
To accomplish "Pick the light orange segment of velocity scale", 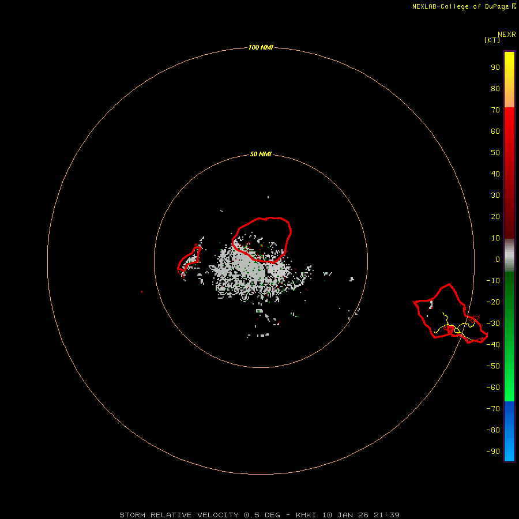I will tap(509, 99).
